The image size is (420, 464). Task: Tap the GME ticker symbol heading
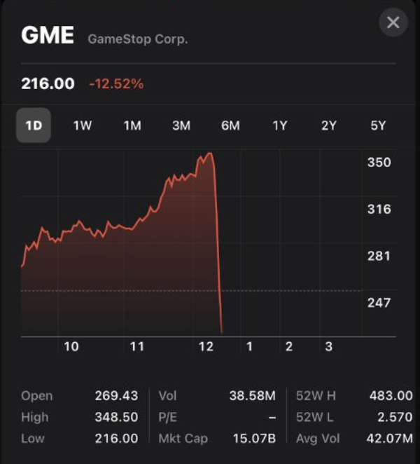click(x=48, y=35)
